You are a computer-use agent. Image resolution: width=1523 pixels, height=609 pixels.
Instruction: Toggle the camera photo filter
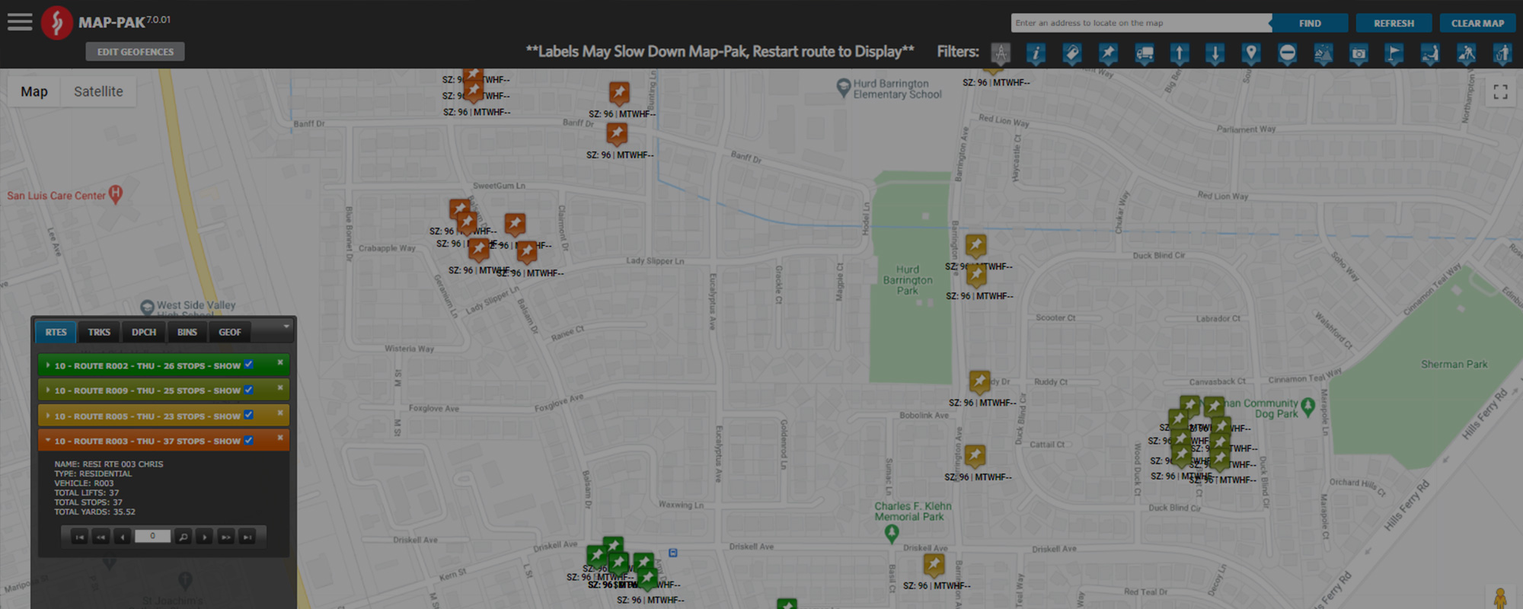click(1359, 53)
